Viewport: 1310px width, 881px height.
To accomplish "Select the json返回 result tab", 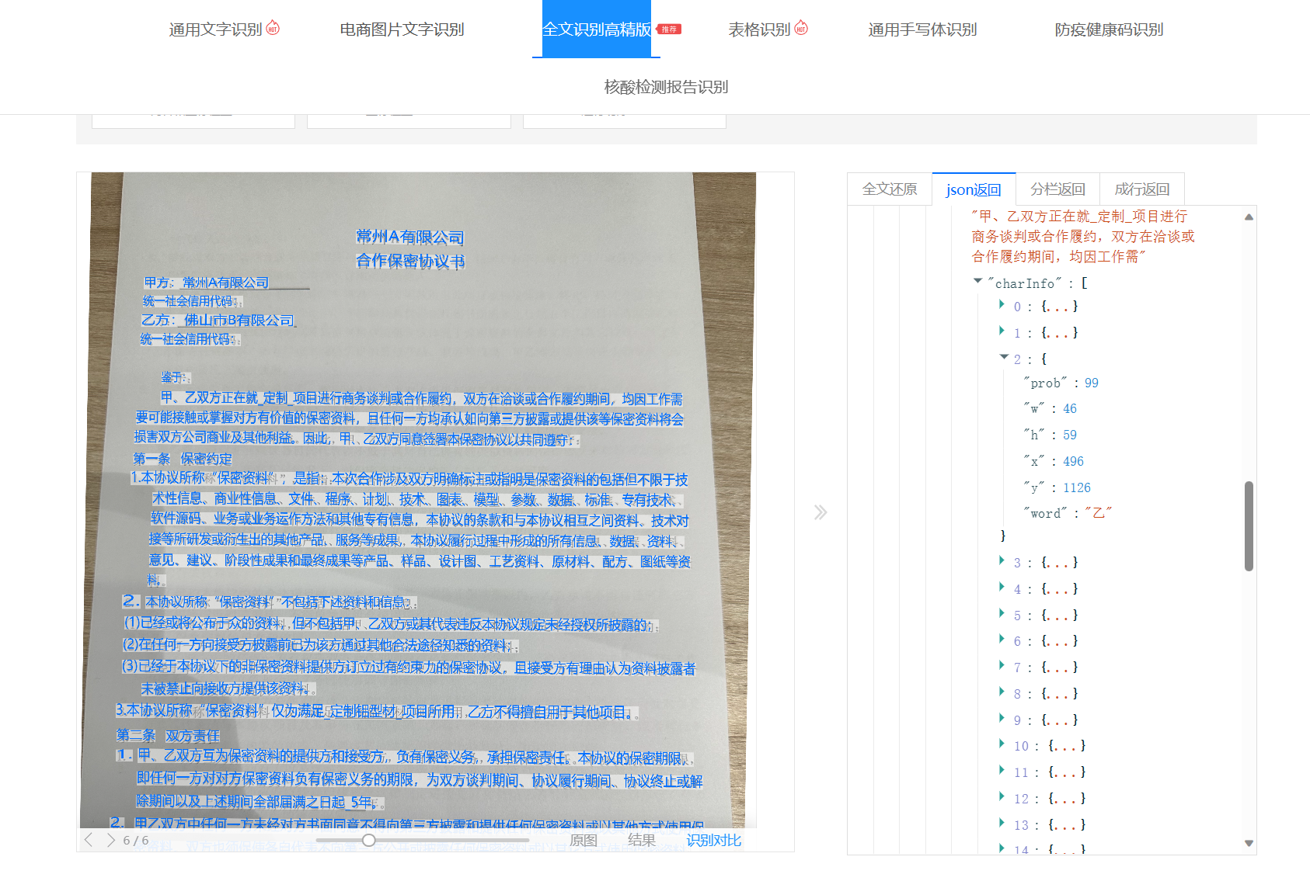I will click(974, 189).
